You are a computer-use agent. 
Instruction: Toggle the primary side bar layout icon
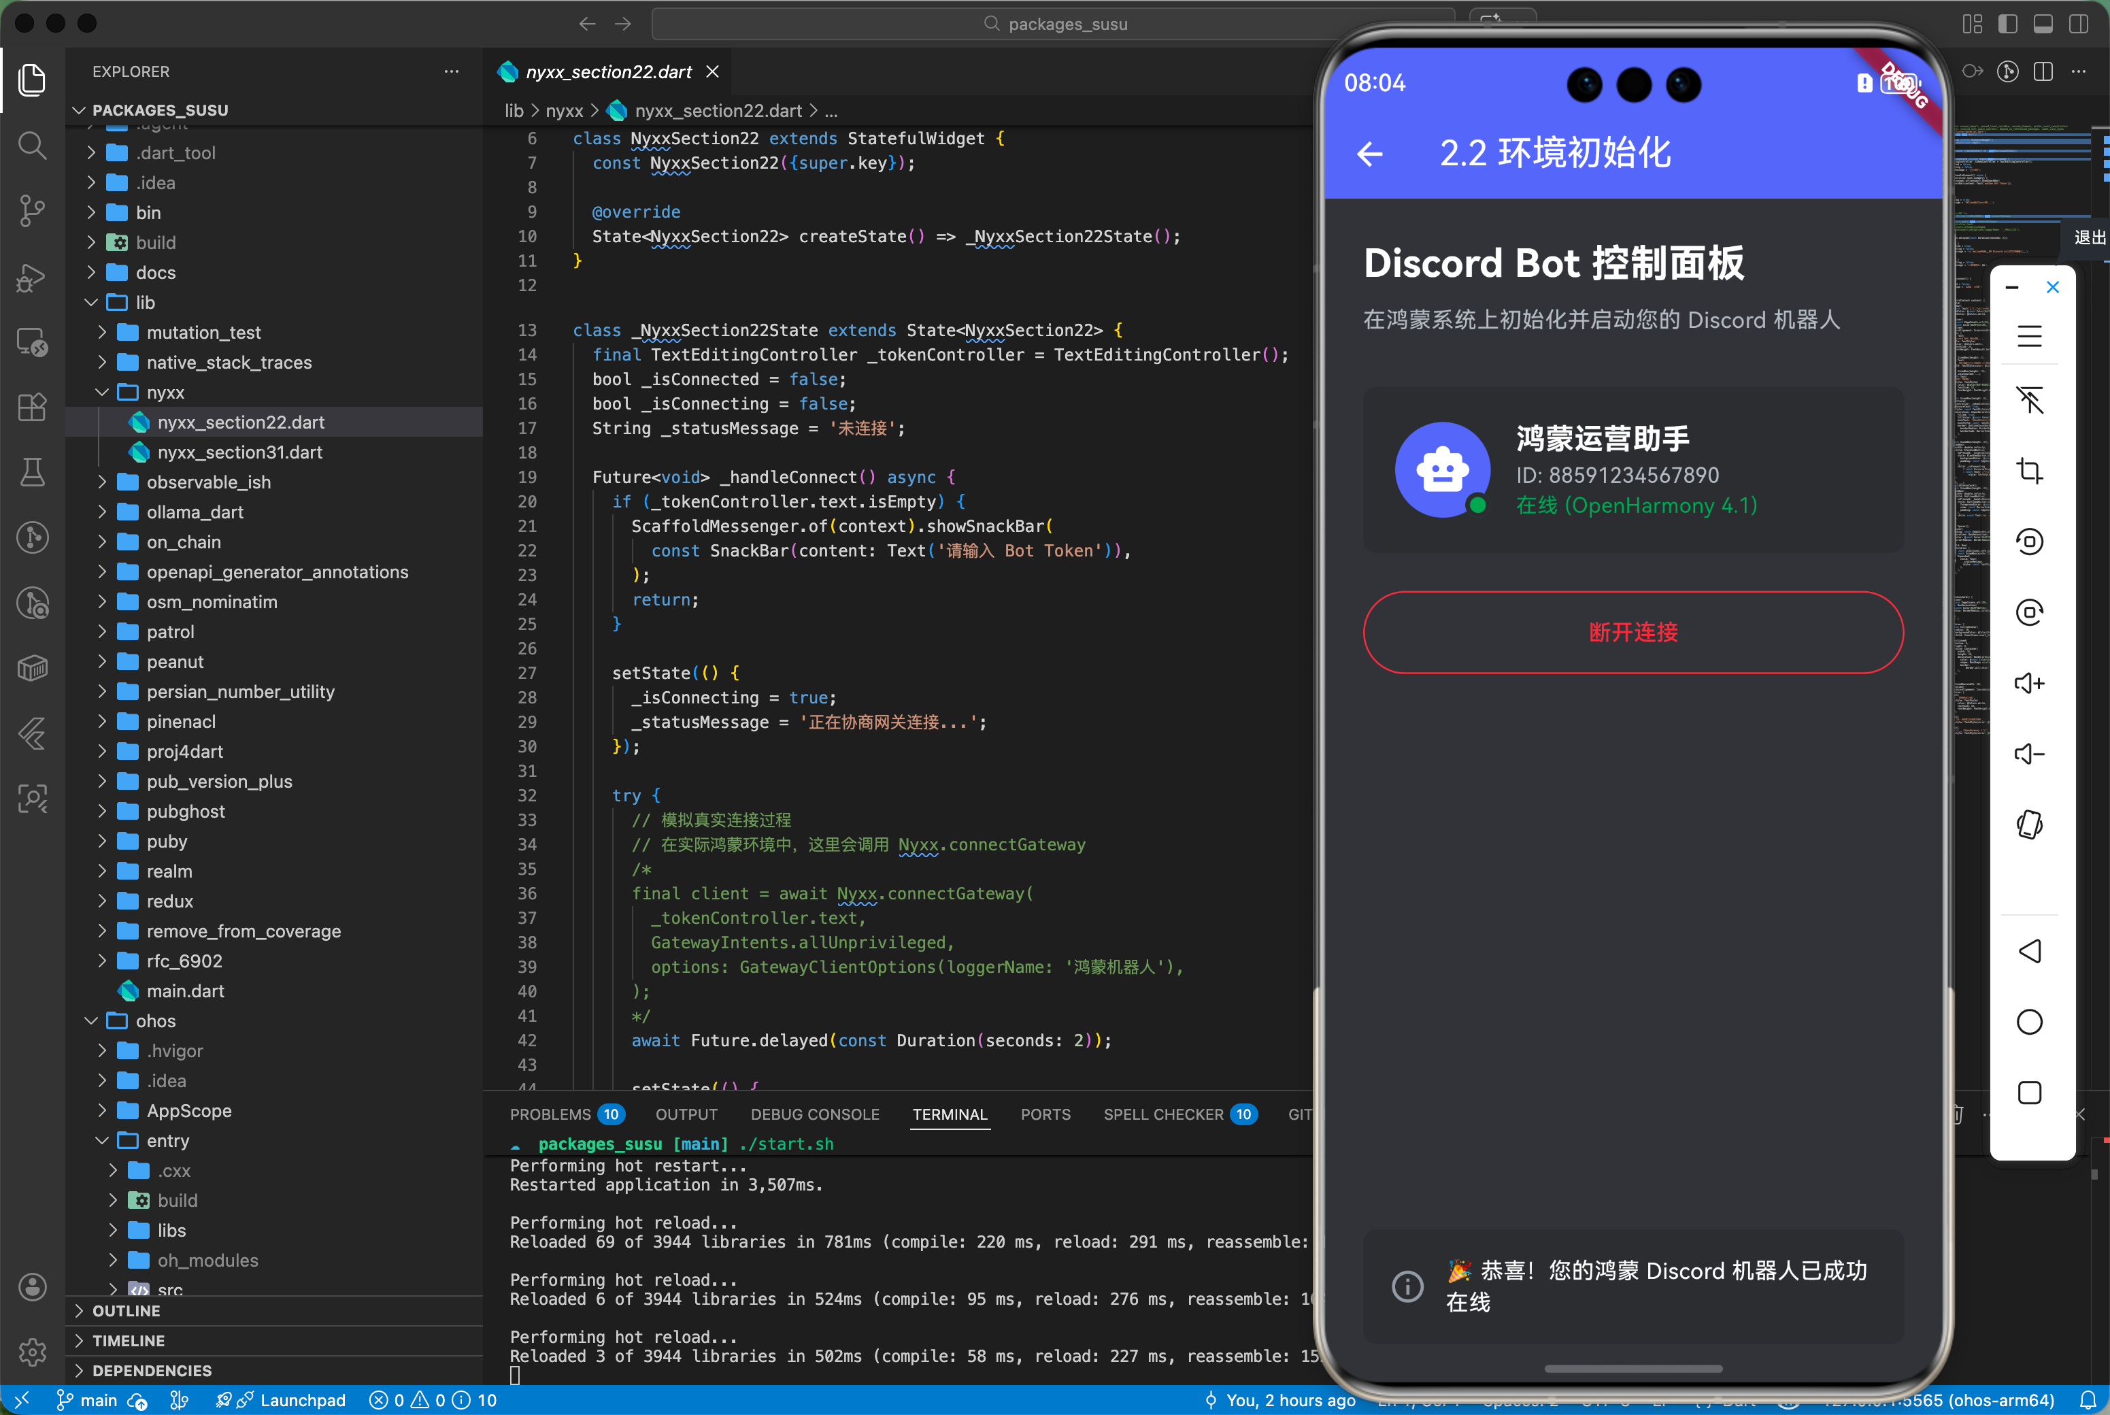[2007, 23]
